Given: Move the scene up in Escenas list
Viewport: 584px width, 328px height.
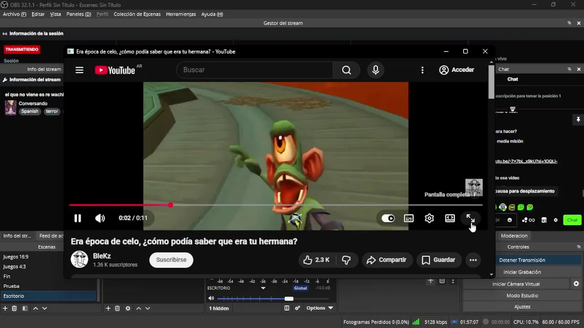Looking at the screenshot, I should (x=36, y=308).
